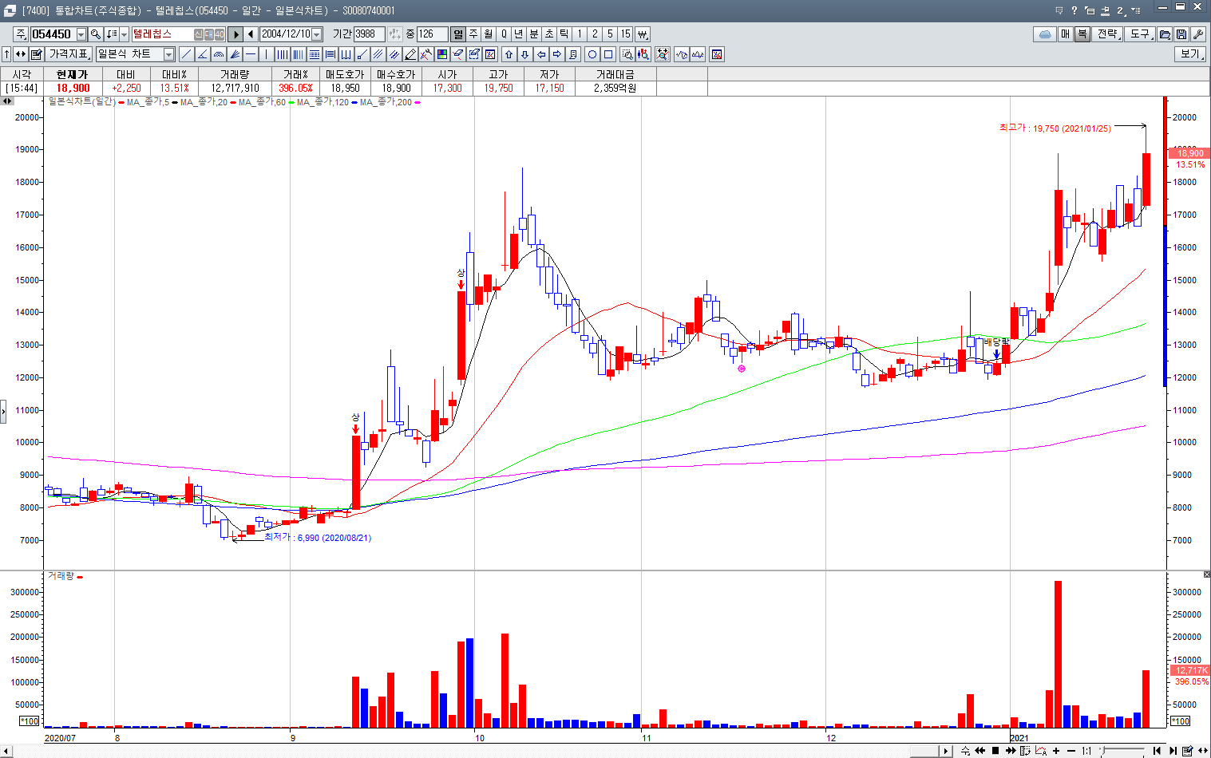Image resolution: width=1211 pixels, height=758 pixels.
Task: Rewind the chart in bottom bar
Action: point(980,751)
